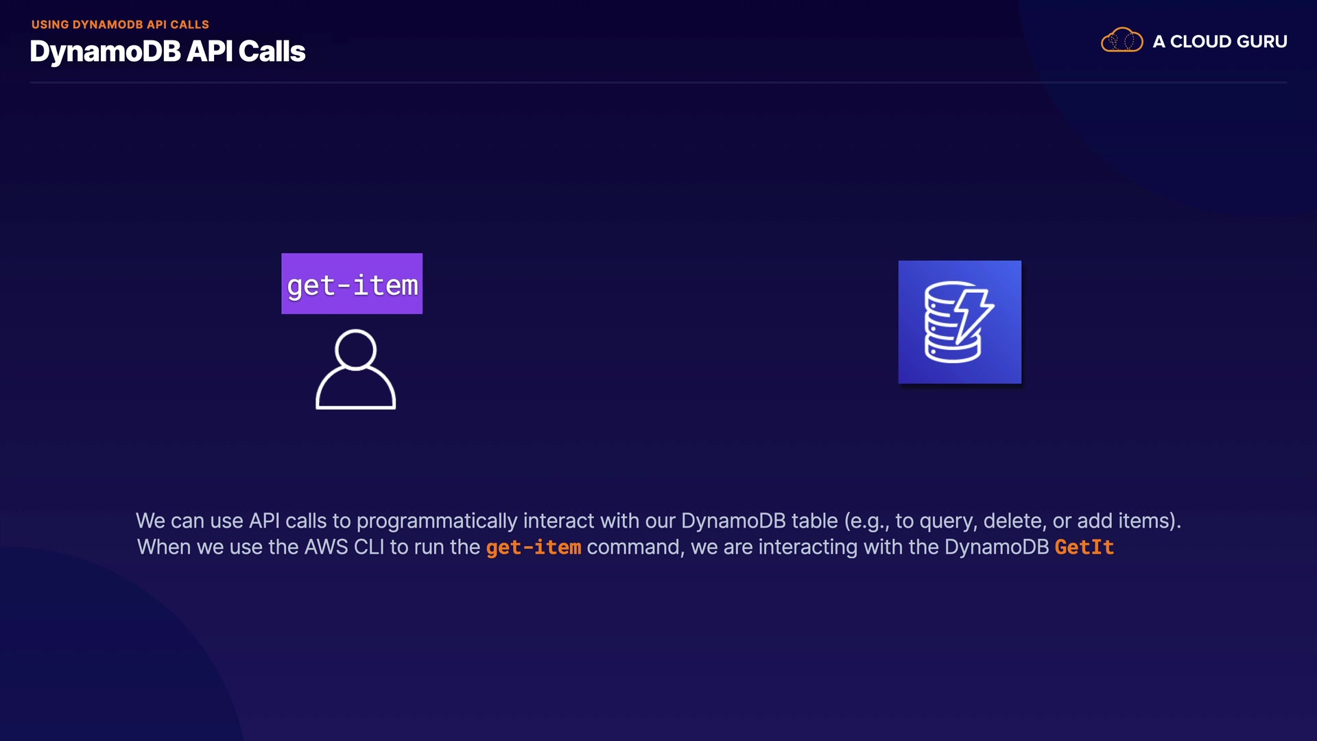Click the purple get-item label box

(352, 283)
